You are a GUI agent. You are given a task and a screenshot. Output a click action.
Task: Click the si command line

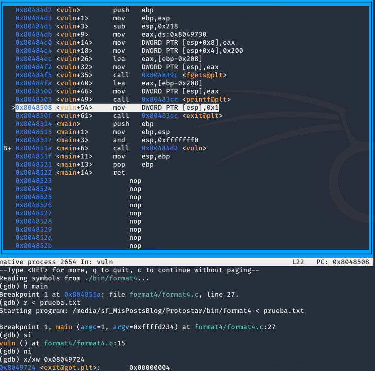[x=15, y=335]
